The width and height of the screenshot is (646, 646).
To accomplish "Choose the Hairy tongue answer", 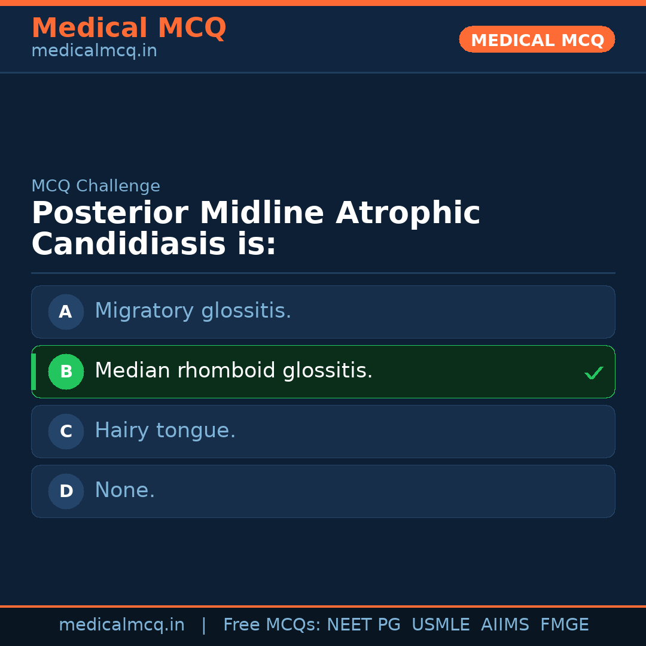I will pyautogui.click(x=165, y=431).
